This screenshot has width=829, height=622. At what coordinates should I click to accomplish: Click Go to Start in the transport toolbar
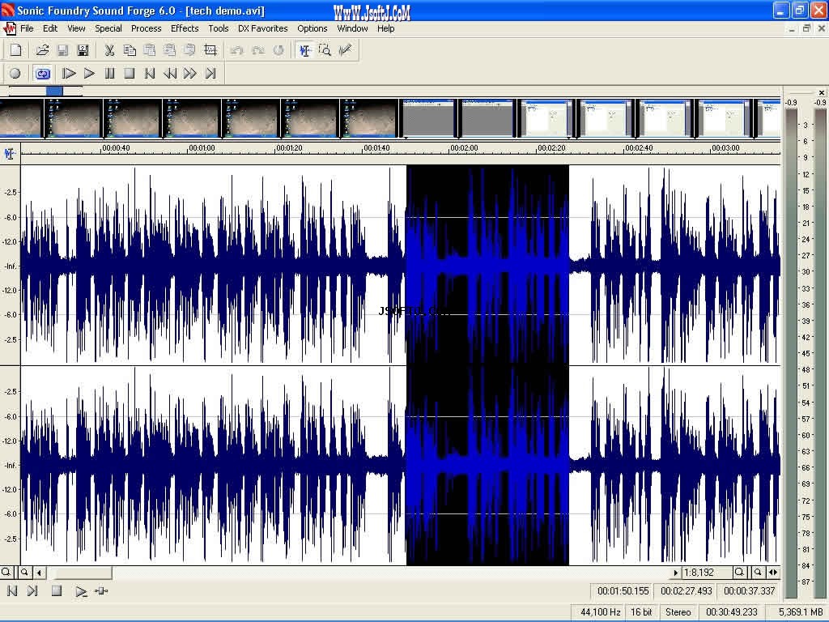tap(150, 74)
